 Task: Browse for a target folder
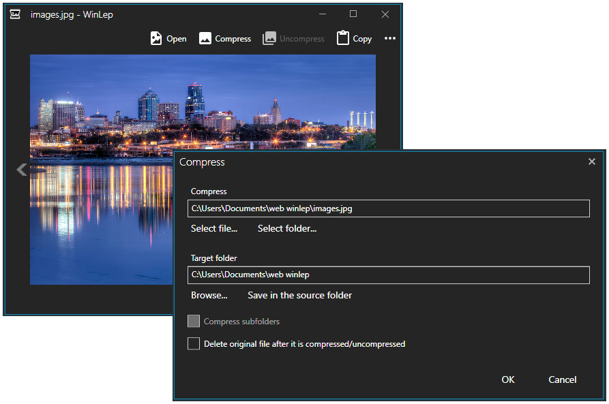[209, 295]
